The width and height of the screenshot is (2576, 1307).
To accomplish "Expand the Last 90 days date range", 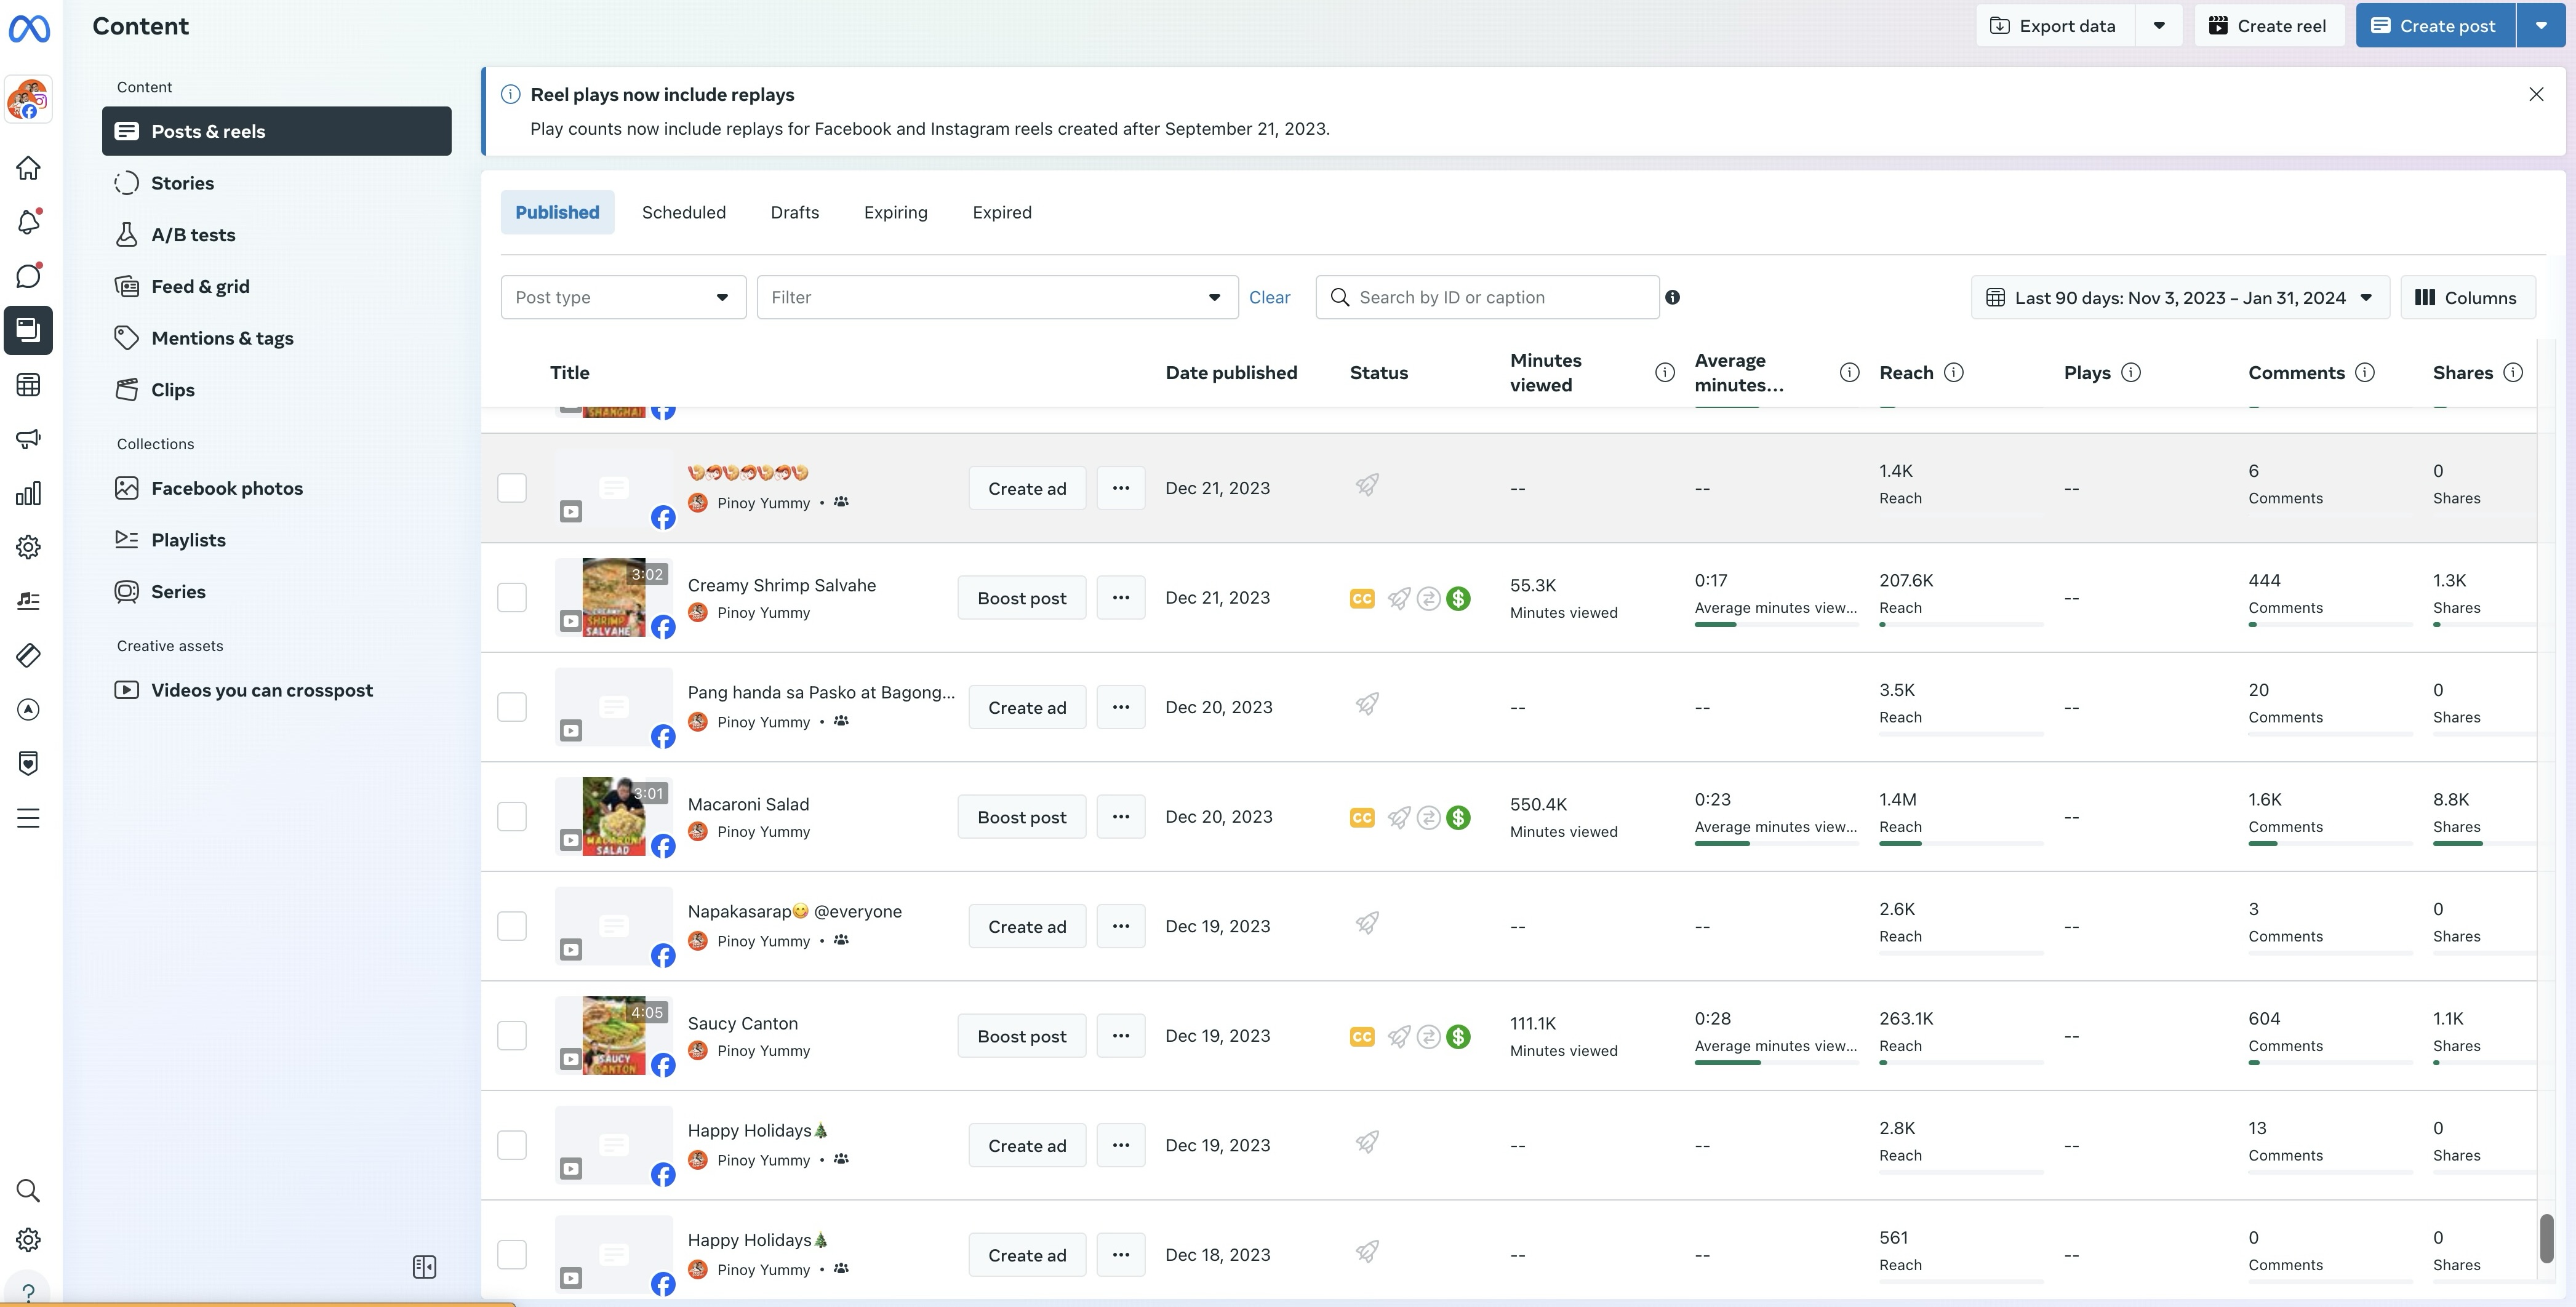I will coord(2179,297).
